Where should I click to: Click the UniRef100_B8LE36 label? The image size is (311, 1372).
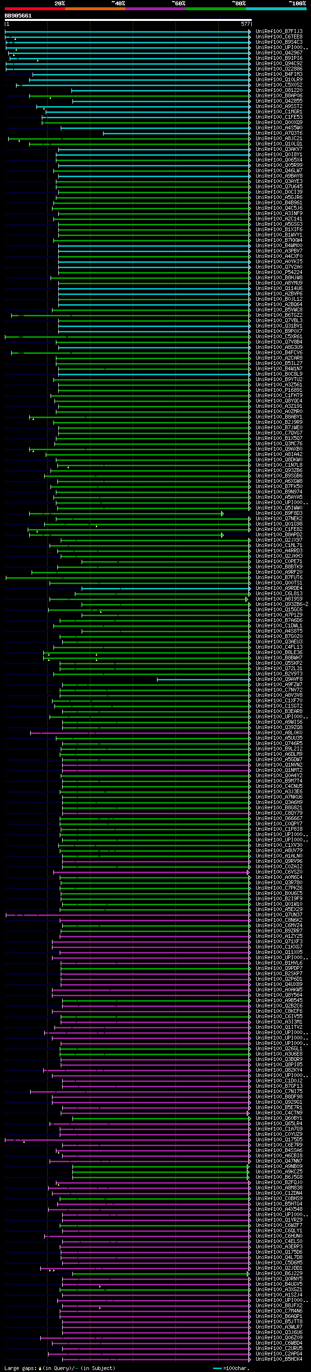tap(279, 652)
